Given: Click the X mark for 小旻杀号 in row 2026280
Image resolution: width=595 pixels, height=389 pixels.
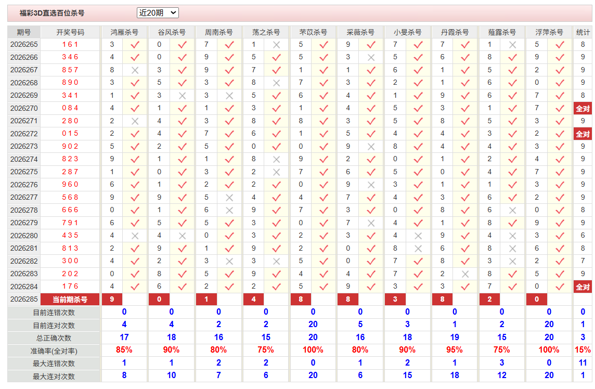Looking at the screenshot, I should (418, 236).
